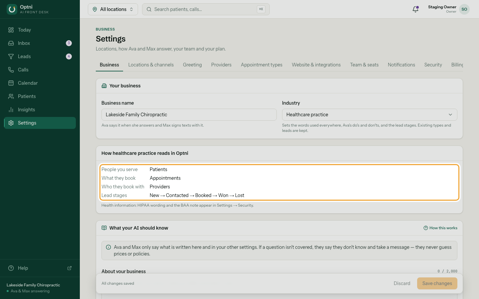The height and width of the screenshot is (299, 479).
Task: Focus the Search patients, calls field
Action: coord(206,9)
